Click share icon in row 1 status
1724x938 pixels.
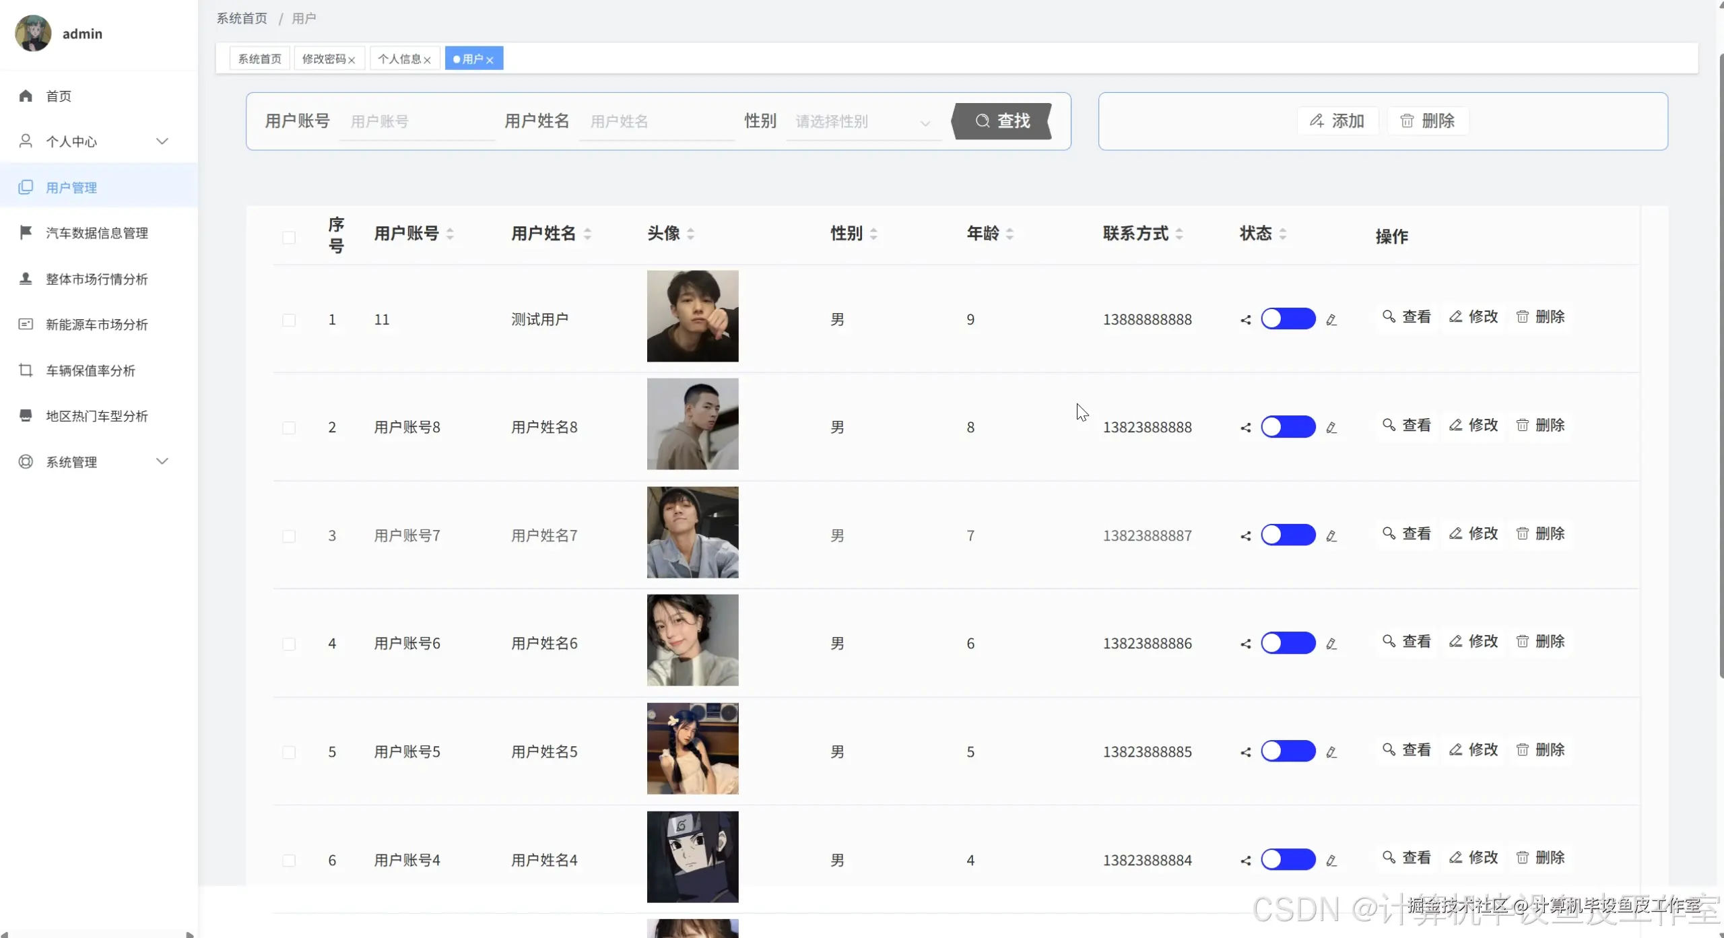tap(1245, 320)
